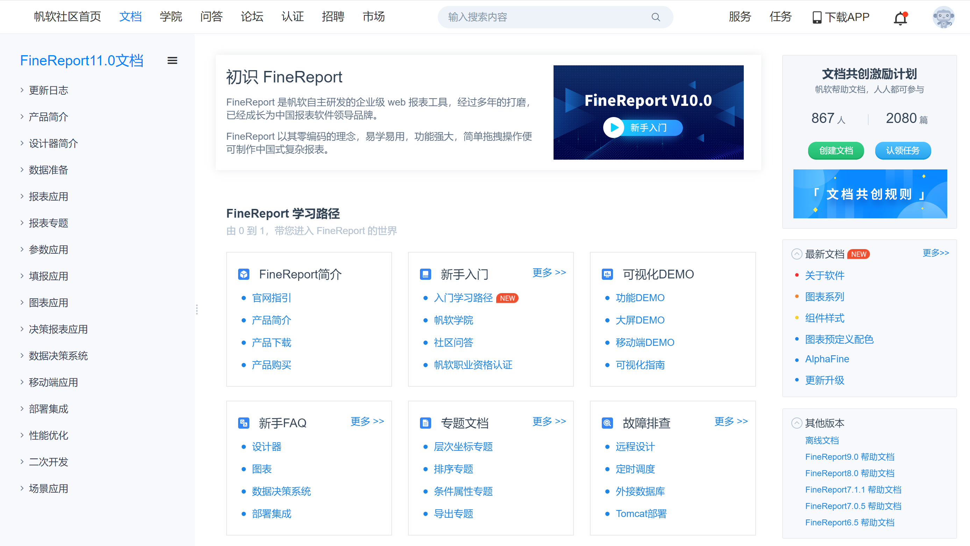Play the FineReport V10.0 intro video
Viewport: 970px width, 546px height.
point(614,128)
